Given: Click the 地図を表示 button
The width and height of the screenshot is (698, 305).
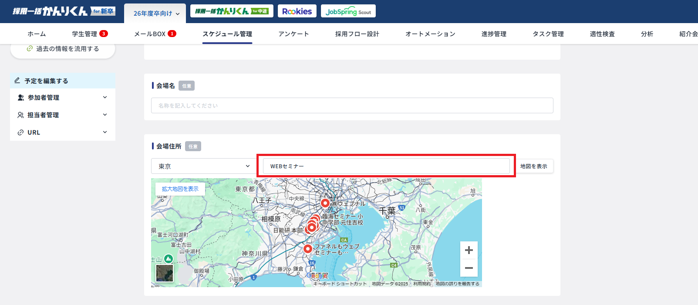Looking at the screenshot, I should pos(533,166).
